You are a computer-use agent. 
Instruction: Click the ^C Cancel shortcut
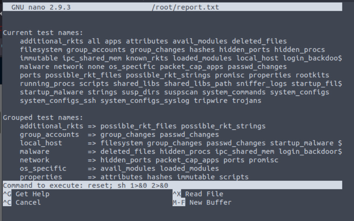[x=22, y=203]
